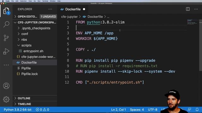Screen dimensions: 202x113
Task: Click Ln 2, Col 1 in status bar
Action: [119, 110]
